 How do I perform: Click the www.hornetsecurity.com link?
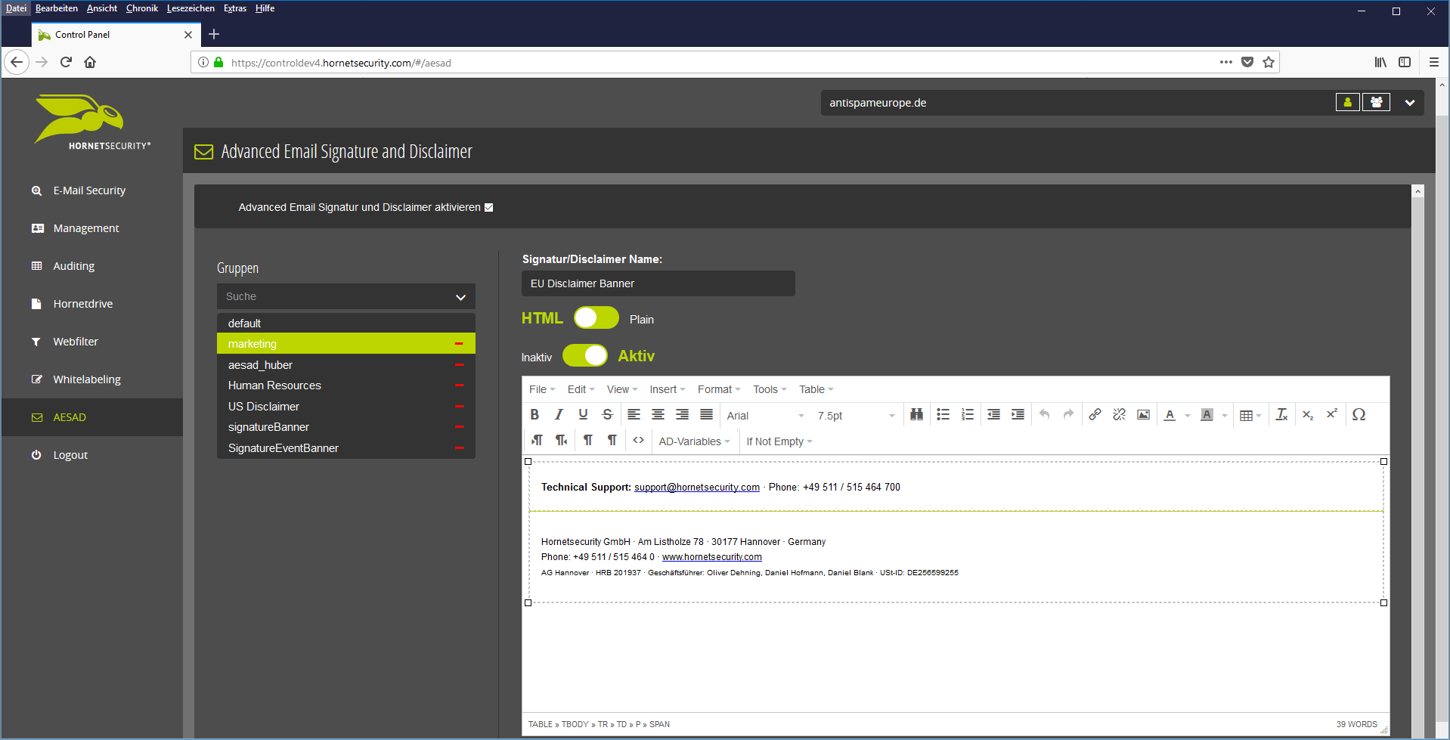711,557
